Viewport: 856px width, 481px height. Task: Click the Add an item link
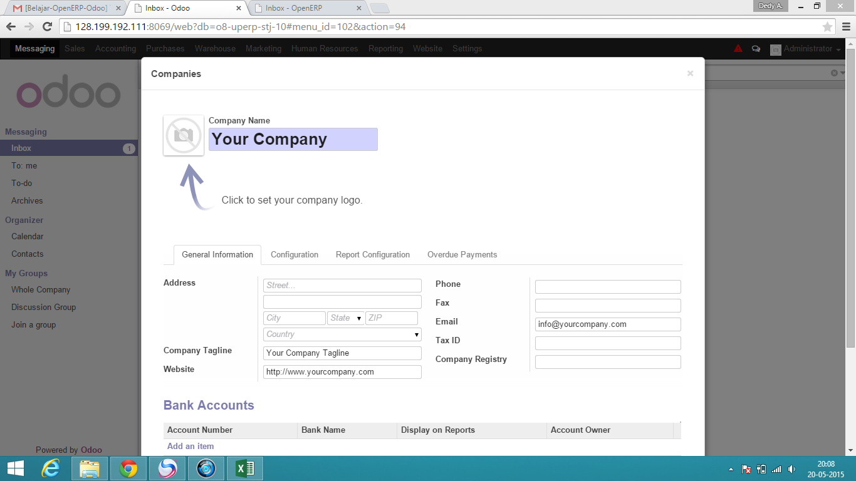coord(190,445)
